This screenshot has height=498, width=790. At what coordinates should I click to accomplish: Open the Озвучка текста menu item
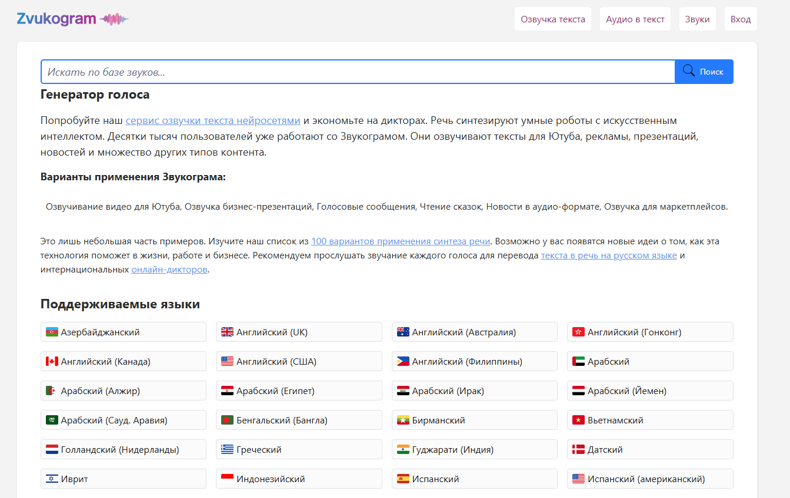pyautogui.click(x=552, y=19)
